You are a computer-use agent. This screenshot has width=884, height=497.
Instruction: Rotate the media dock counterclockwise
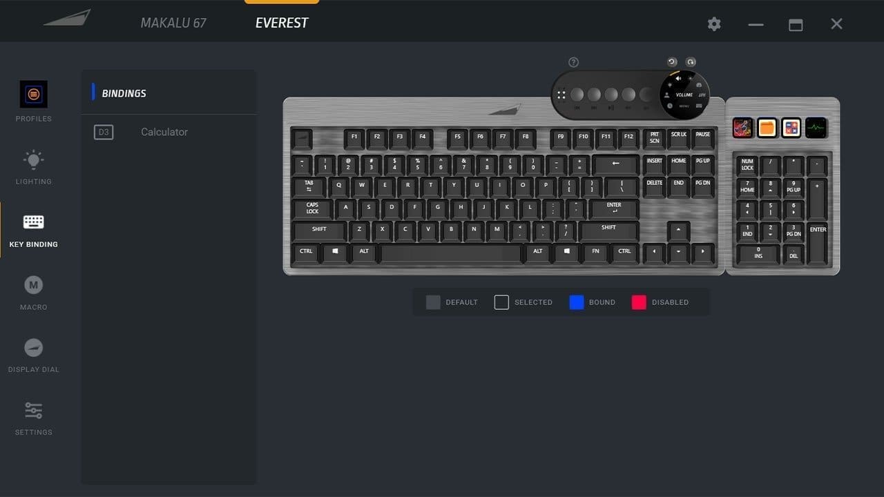click(x=672, y=62)
